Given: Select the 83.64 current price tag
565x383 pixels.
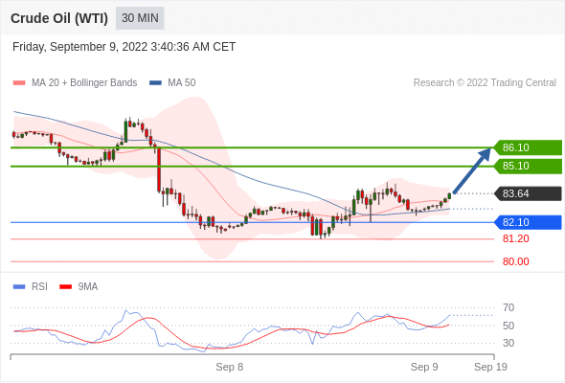Looking at the screenshot, I should [x=528, y=193].
